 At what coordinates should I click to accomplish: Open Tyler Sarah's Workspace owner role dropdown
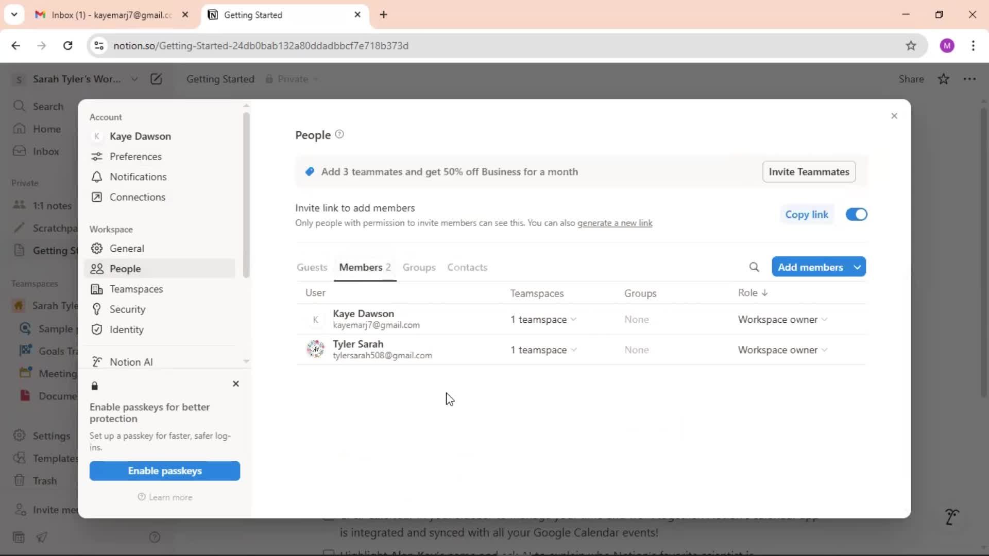click(x=783, y=350)
